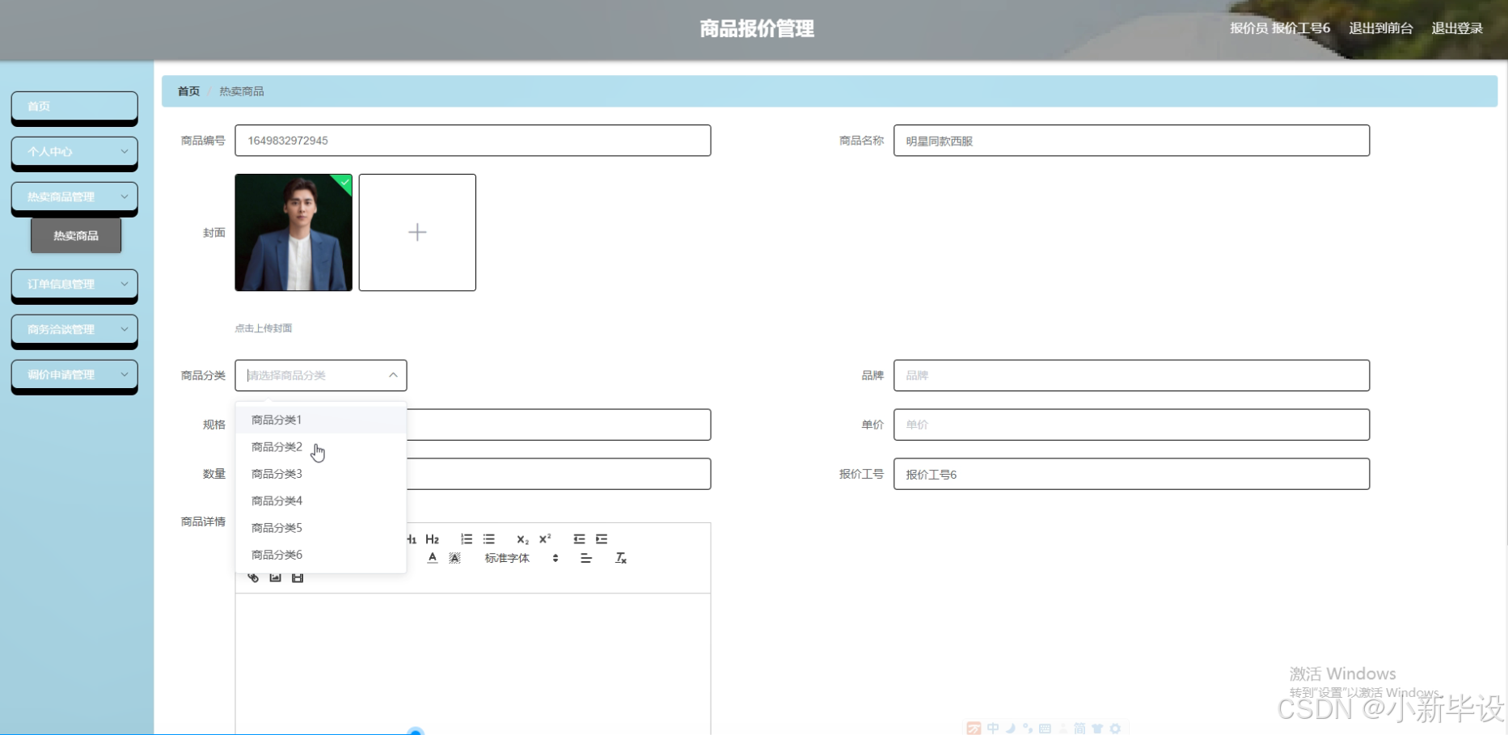This screenshot has width=1508, height=735.
Task: Insert an image into the product details editor
Action: [275, 577]
